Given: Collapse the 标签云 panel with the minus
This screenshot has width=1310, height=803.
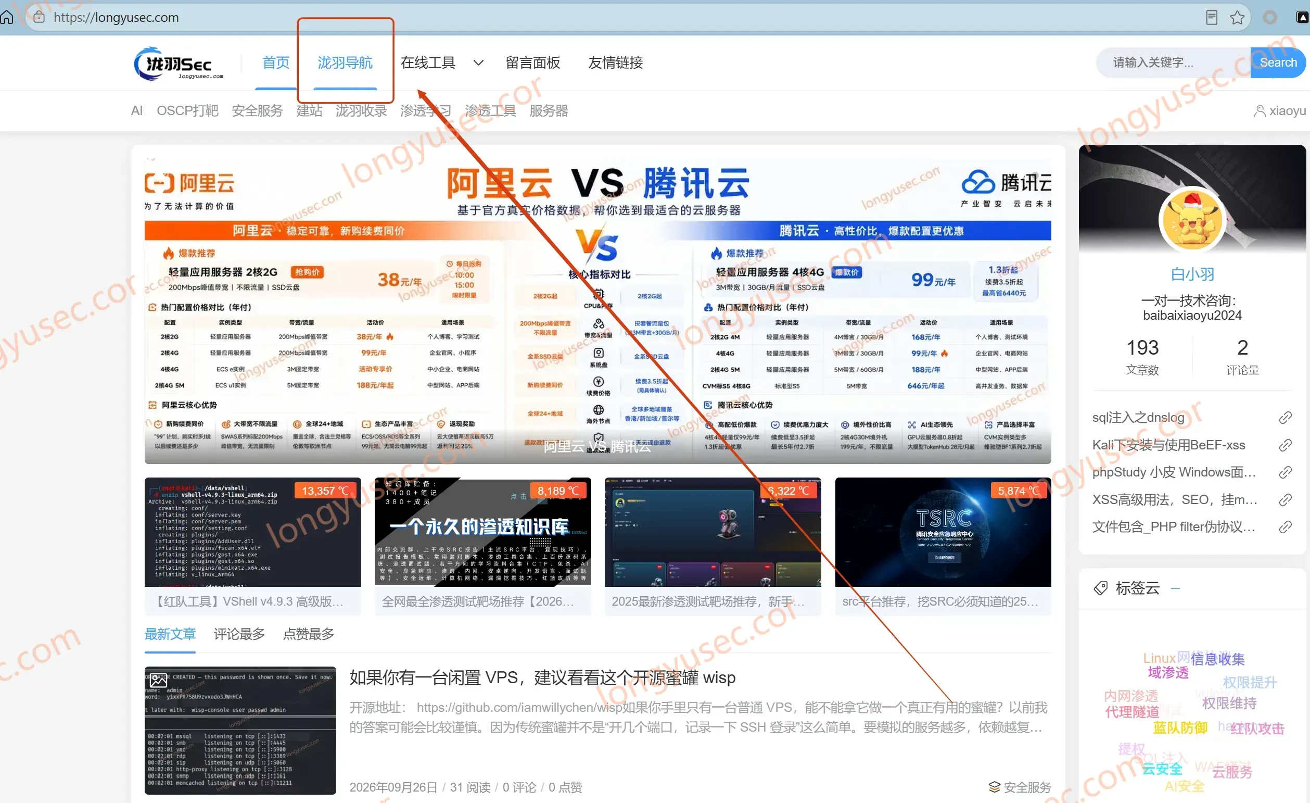Looking at the screenshot, I should click(1176, 588).
